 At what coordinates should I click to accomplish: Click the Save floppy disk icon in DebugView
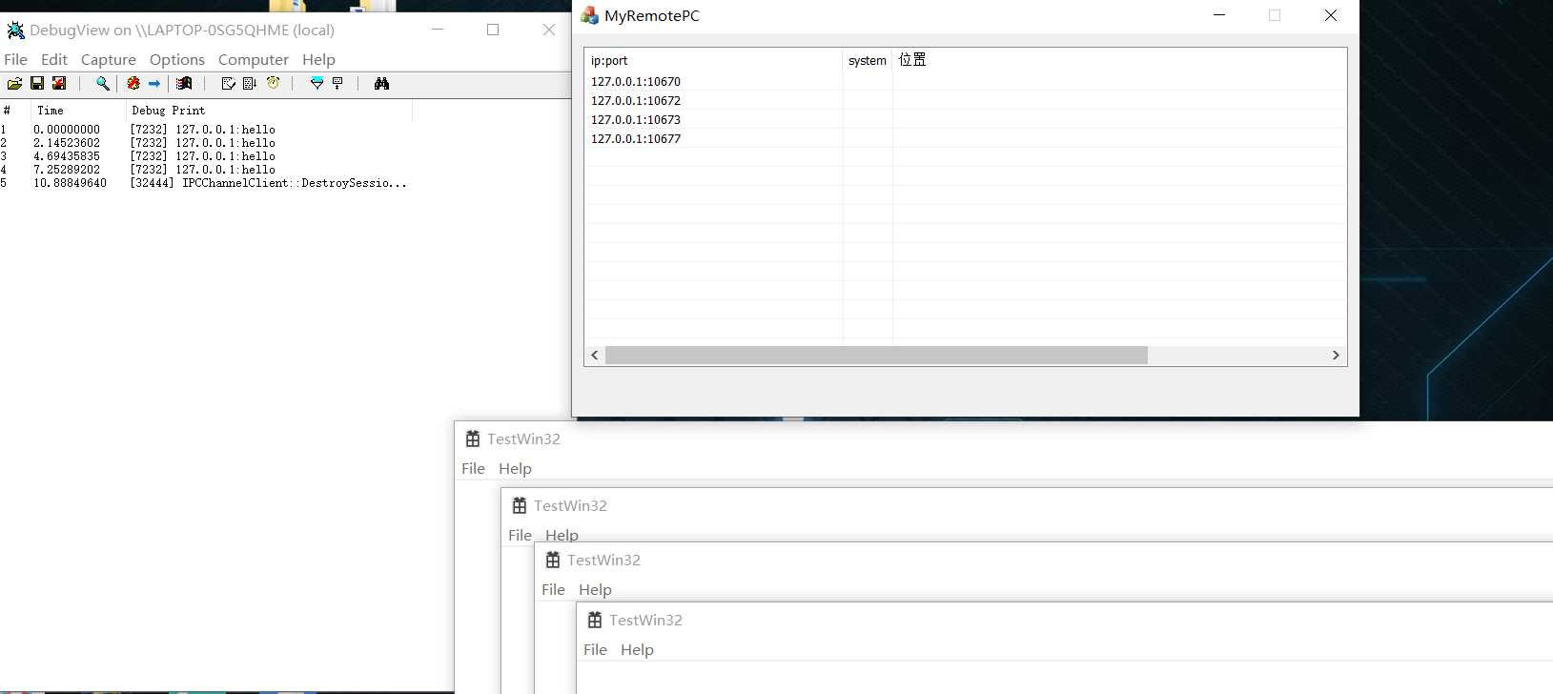pos(37,84)
